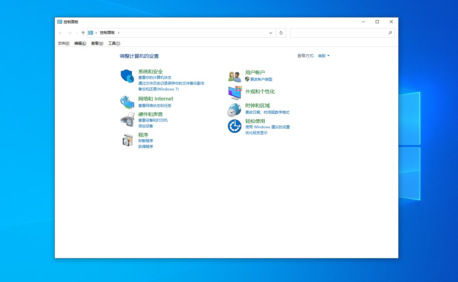The width and height of the screenshot is (458, 282).
Task: Click the 轻松使用 blue circle icon
Action: point(235,126)
